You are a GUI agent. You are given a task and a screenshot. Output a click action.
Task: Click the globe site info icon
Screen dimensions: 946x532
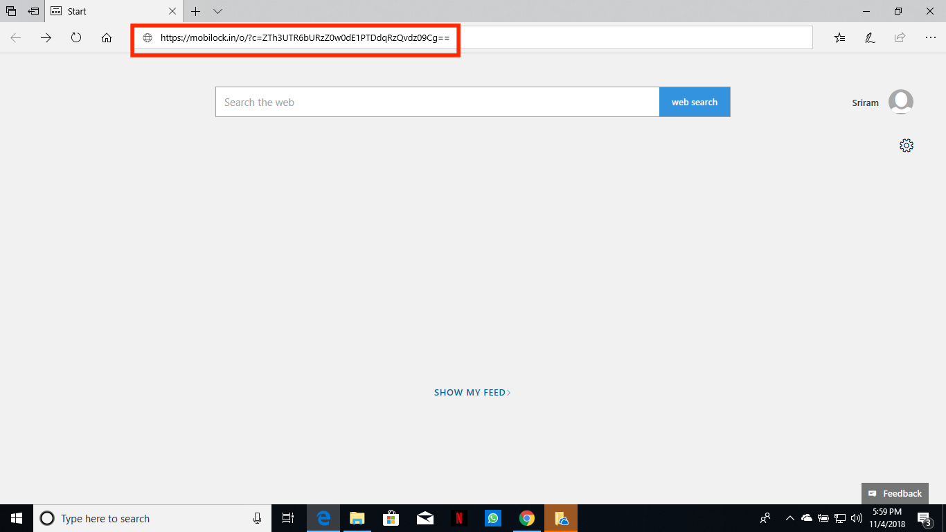pos(147,38)
